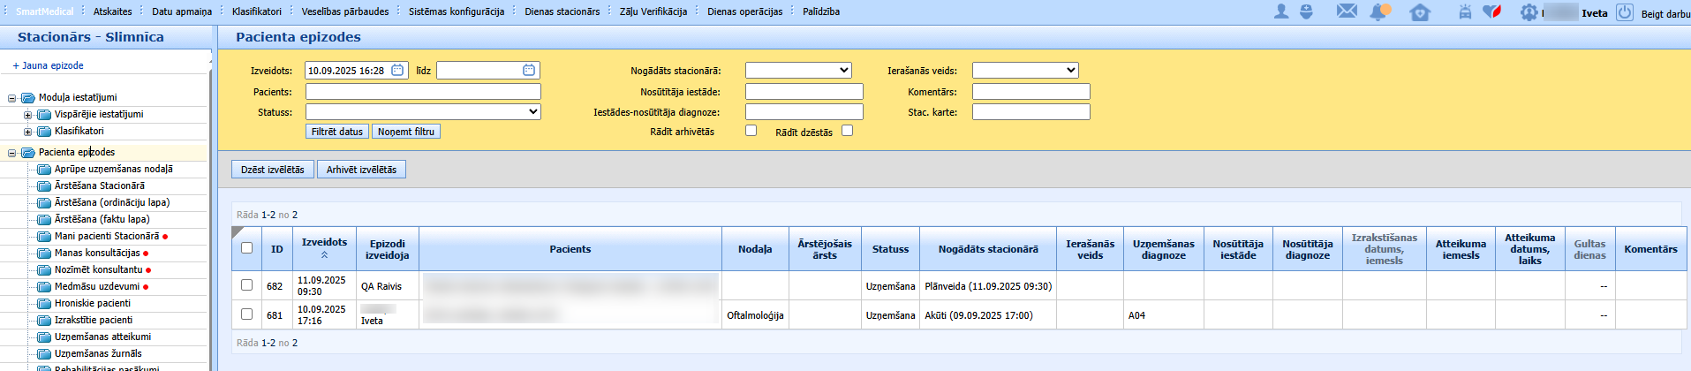Open calendar picker for 'līdz' end date

click(x=528, y=70)
